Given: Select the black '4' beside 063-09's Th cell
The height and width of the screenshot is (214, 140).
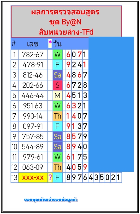Looking at the screenshot, I should (x=68, y=167).
